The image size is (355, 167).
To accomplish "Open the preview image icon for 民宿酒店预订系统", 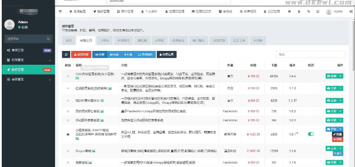I will point(102,111).
